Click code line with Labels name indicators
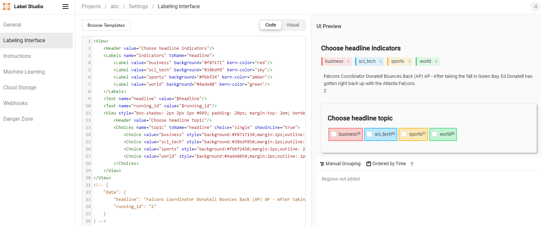This screenshot has height=226, width=541. point(159,56)
